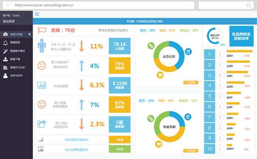Click the blue 78.1K 人流量 tile
This screenshot has height=159, width=257.
[119, 46]
